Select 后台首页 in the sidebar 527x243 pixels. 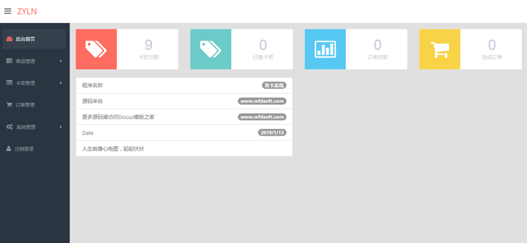tap(25, 39)
